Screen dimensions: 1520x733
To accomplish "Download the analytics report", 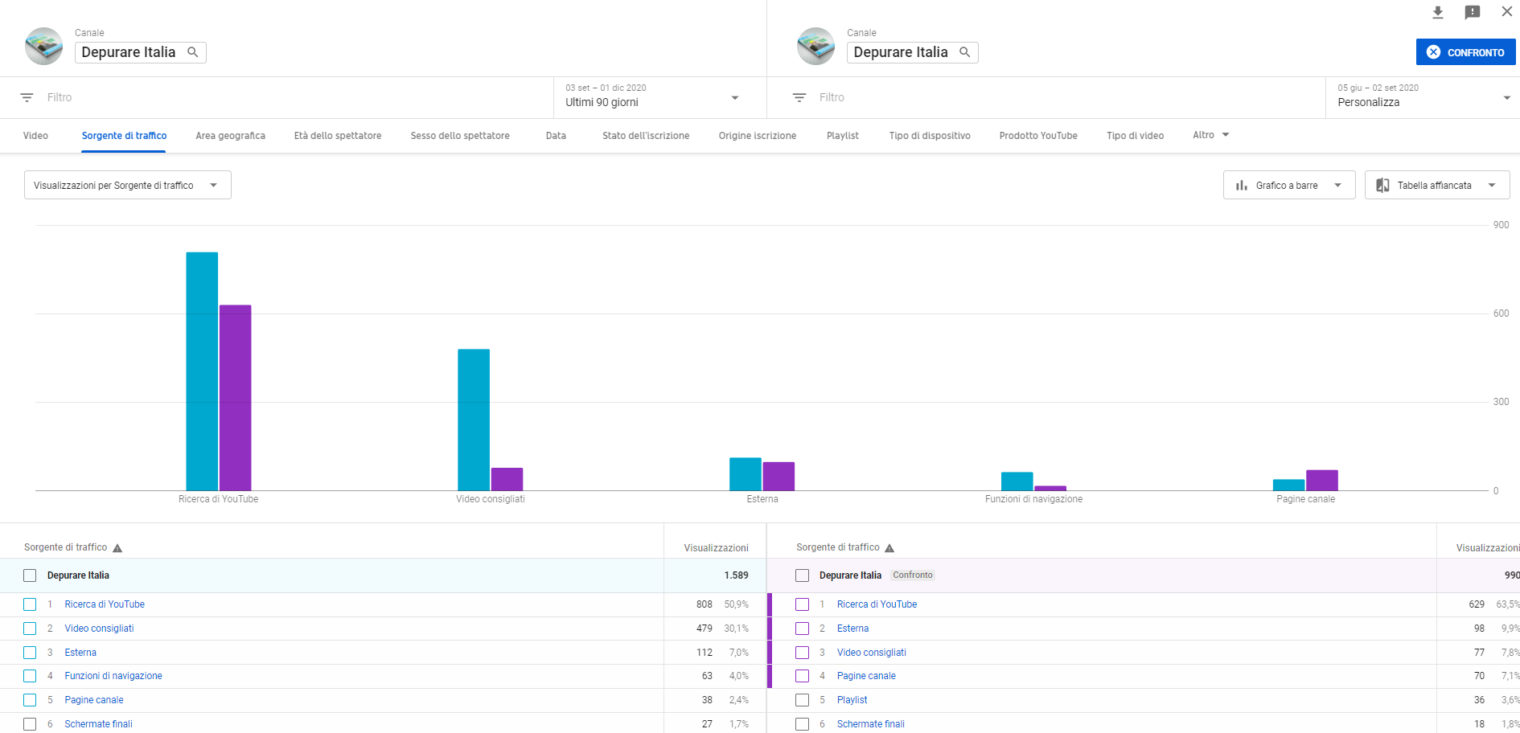I will click(1438, 12).
